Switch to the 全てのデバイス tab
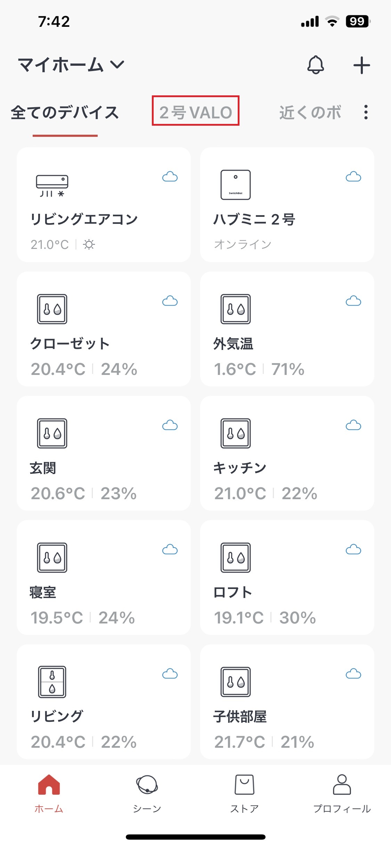Screen dimensions: 391x848 (x=65, y=112)
